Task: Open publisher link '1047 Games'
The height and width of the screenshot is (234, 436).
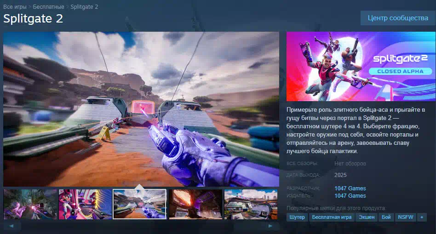Action: click(x=350, y=196)
